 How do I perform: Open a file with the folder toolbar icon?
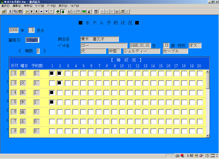point(4,12)
